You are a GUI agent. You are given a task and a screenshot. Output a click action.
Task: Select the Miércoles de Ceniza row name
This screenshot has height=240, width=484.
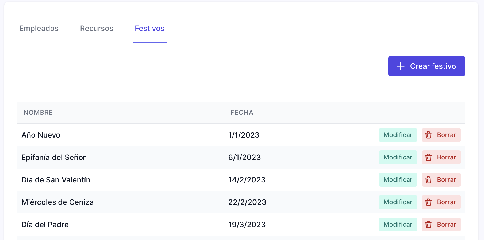click(x=57, y=202)
